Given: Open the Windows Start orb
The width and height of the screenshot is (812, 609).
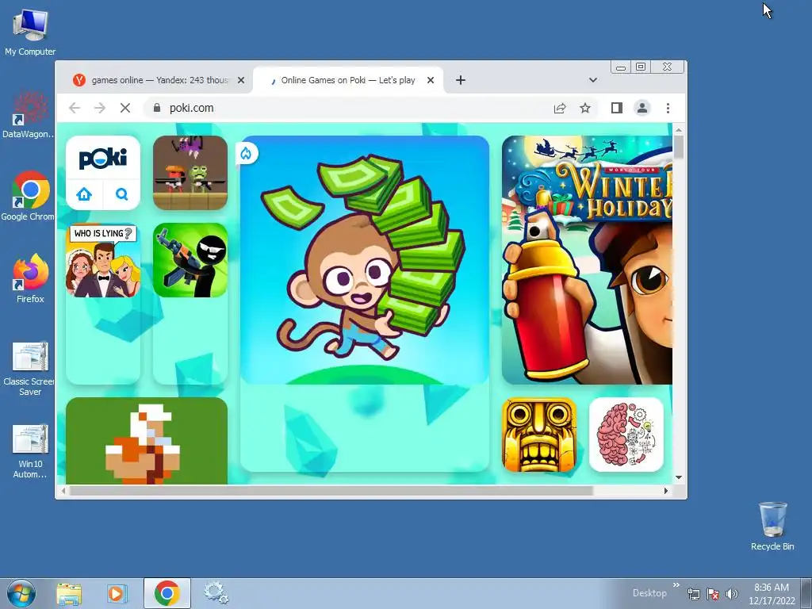Looking at the screenshot, I should tap(21, 593).
